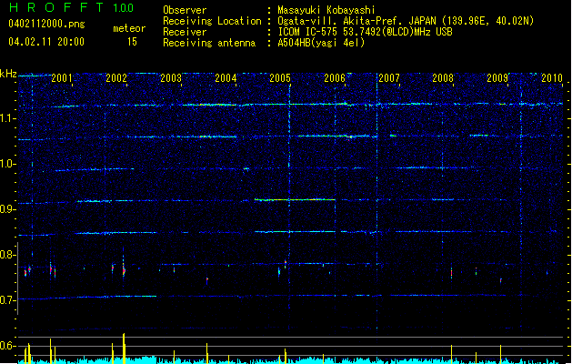Screen dimensions: 572x364
Task: Select the observer name Masayuki Kobayashi
Action: pos(326,10)
